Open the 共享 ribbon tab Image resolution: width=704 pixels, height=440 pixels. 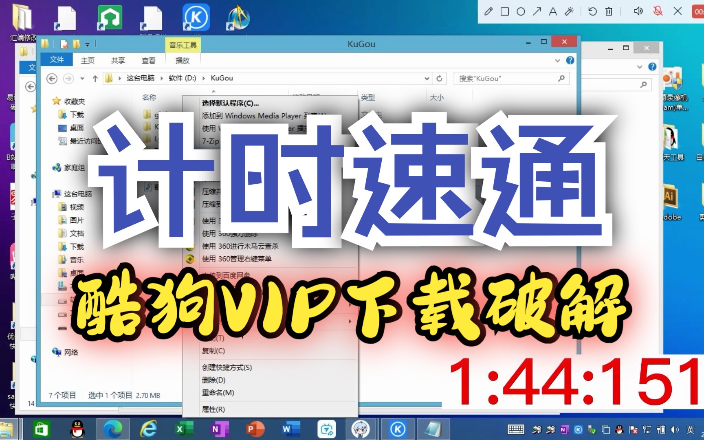[x=118, y=60]
